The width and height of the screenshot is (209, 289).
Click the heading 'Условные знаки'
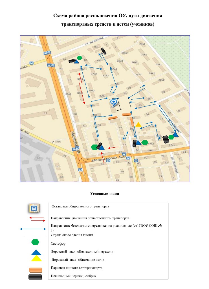[105, 194]
